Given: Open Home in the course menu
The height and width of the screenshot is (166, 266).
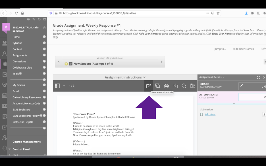Looking at the screenshot, I should [16, 37].
